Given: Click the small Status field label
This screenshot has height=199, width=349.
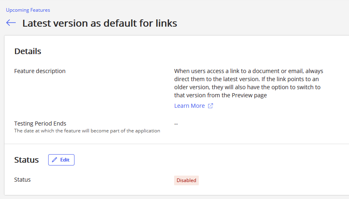Looking at the screenshot, I should point(22,180).
